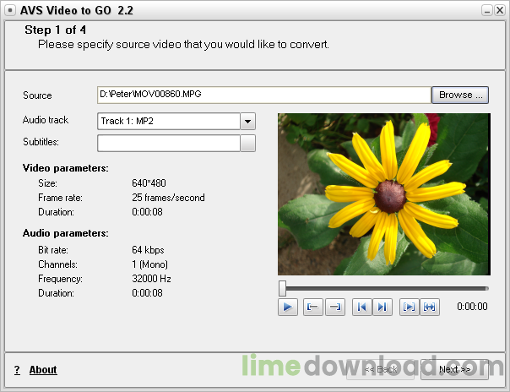Click the Browse button for source file

460,95
